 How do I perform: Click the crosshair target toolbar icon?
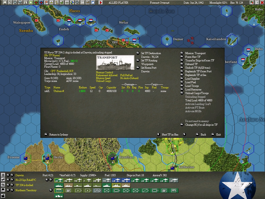point(77,3)
